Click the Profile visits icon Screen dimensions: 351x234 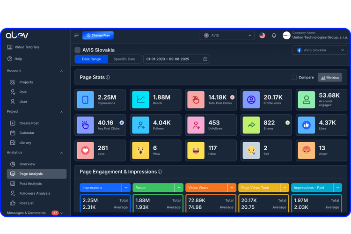click(251, 100)
